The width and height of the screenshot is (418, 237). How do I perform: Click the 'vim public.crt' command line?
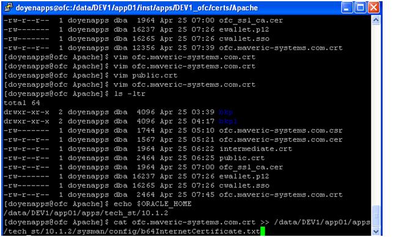90,76
